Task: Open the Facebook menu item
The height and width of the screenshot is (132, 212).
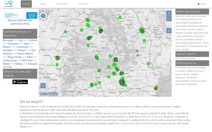Action: [x=62, y=4]
